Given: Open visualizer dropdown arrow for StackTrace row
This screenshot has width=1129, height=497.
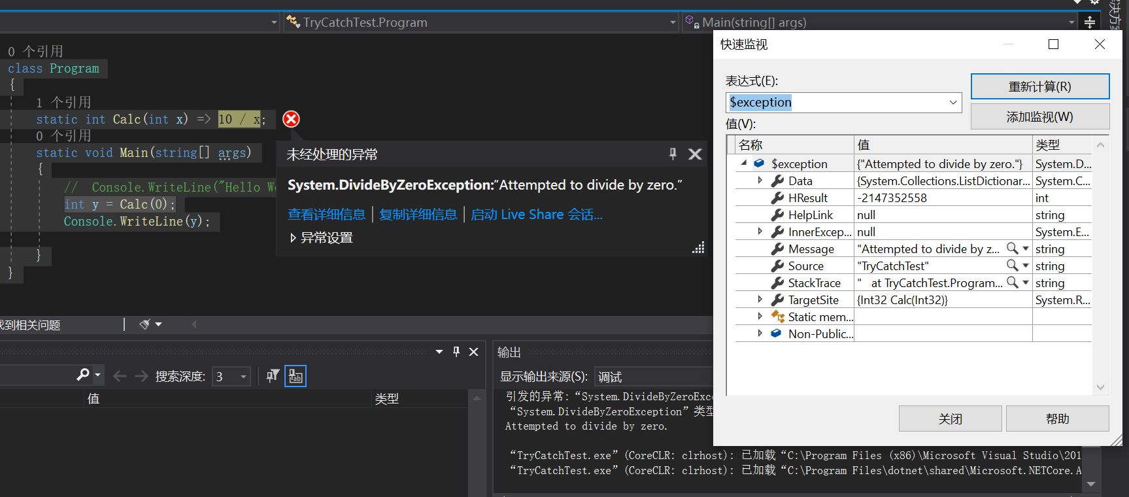Looking at the screenshot, I should [1025, 283].
